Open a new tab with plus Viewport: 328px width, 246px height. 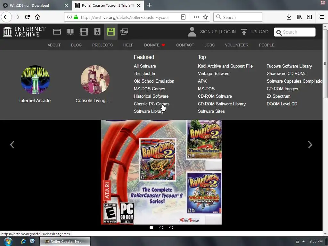pyautogui.click(x=149, y=5)
